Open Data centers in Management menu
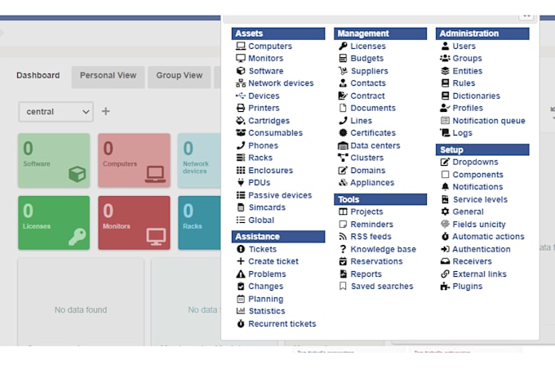This screenshot has height=374, width=555. click(x=375, y=145)
